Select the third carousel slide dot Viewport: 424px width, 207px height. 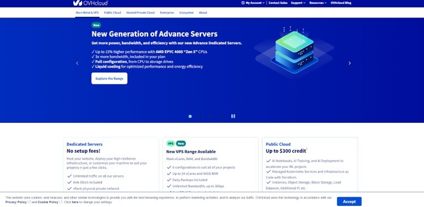point(211,117)
